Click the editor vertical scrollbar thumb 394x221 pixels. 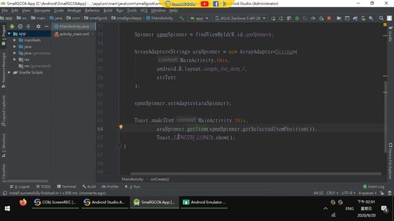pyautogui.click(x=385, y=117)
